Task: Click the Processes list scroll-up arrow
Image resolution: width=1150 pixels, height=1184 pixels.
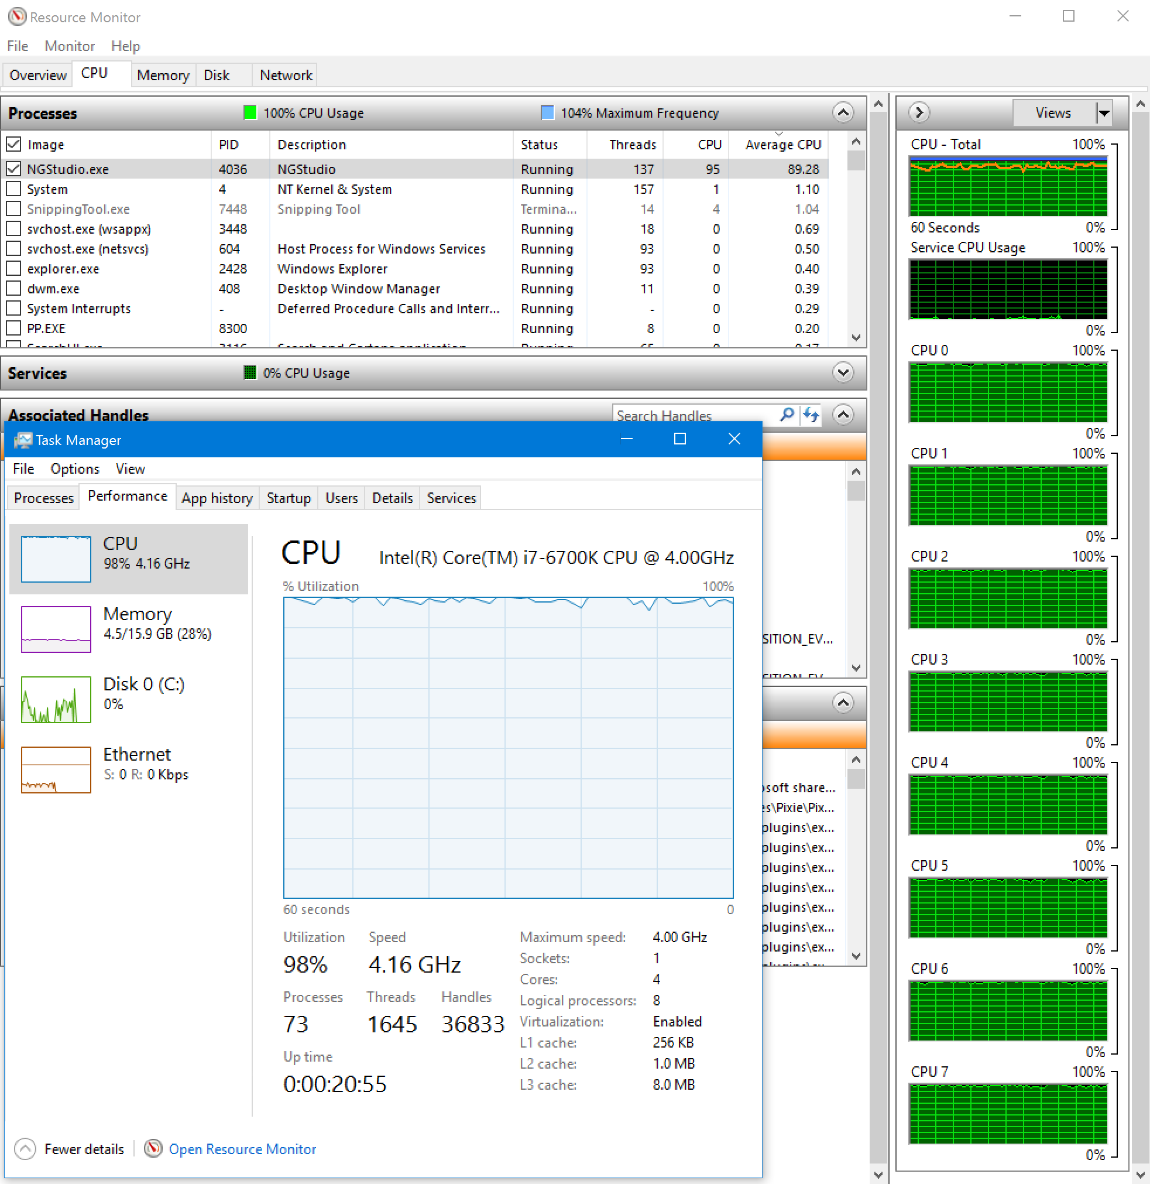Action: [855, 142]
